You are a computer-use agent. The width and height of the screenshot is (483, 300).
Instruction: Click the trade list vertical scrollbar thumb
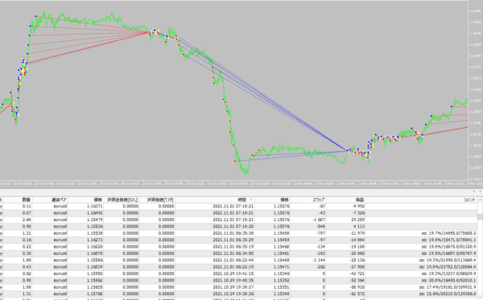tap(480, 216)
